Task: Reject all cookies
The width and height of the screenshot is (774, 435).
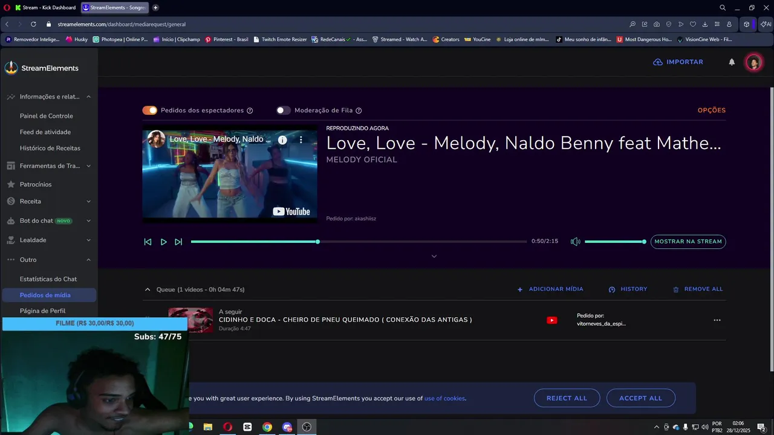Action: point(567,398)
